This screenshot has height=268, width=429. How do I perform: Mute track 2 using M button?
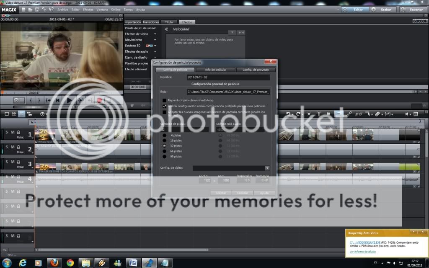tap(13, 147)
